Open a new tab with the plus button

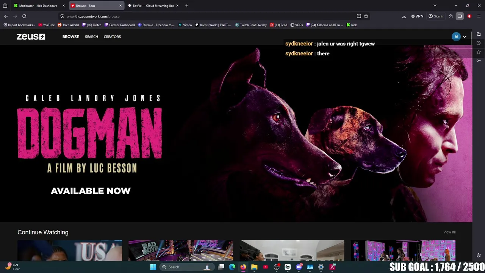click(x=187, y=6)
